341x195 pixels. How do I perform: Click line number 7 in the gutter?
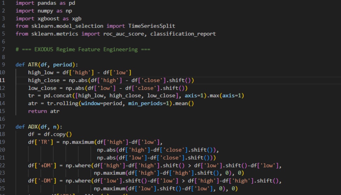coord(3,49)
